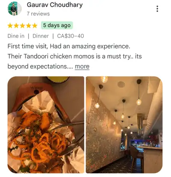
Task: Open the three-dot review options menu
Action: click(157, 9)
